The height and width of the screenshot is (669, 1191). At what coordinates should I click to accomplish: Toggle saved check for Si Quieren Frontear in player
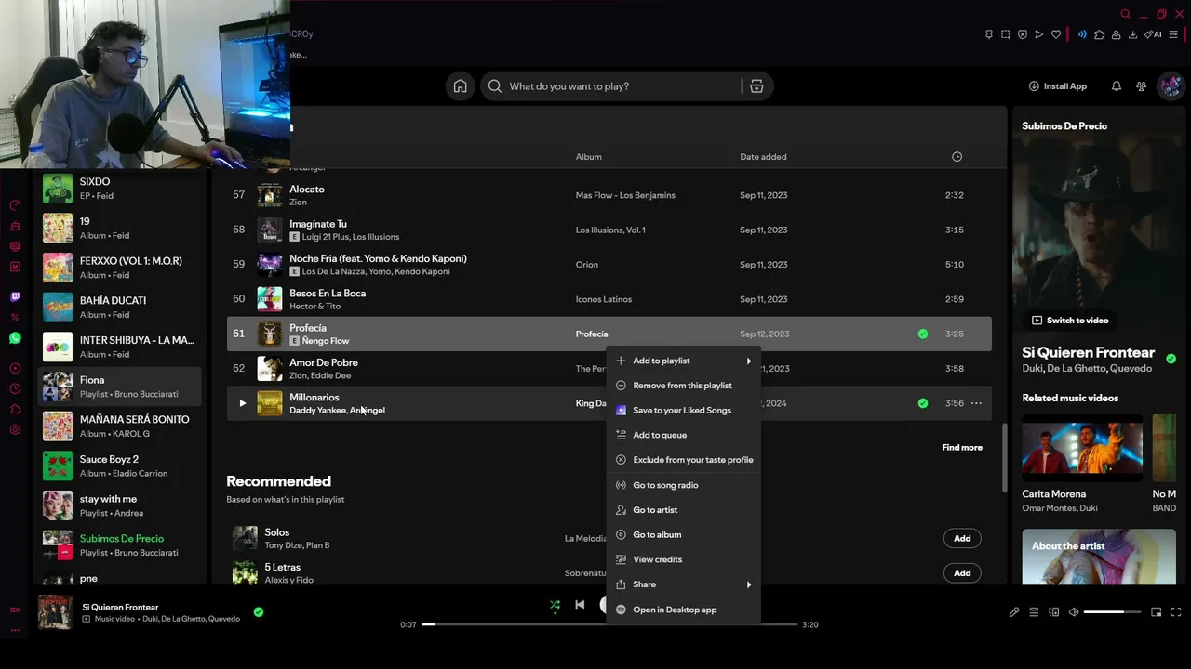(259, 612)
